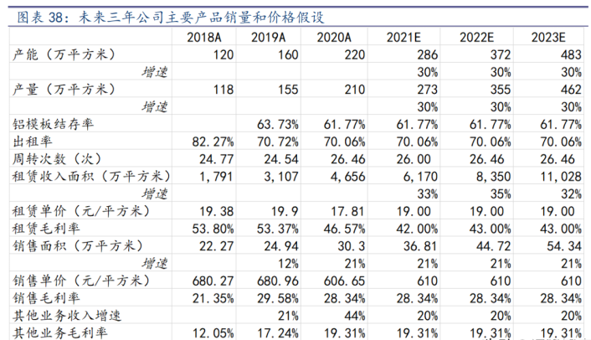Select capacity value 286 for 2021E

[x=428, y=54]
